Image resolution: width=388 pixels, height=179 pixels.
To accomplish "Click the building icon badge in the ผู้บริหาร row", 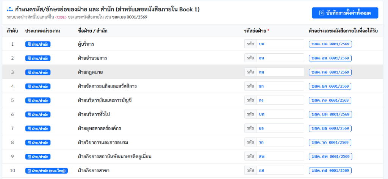I will click(38, 44).
